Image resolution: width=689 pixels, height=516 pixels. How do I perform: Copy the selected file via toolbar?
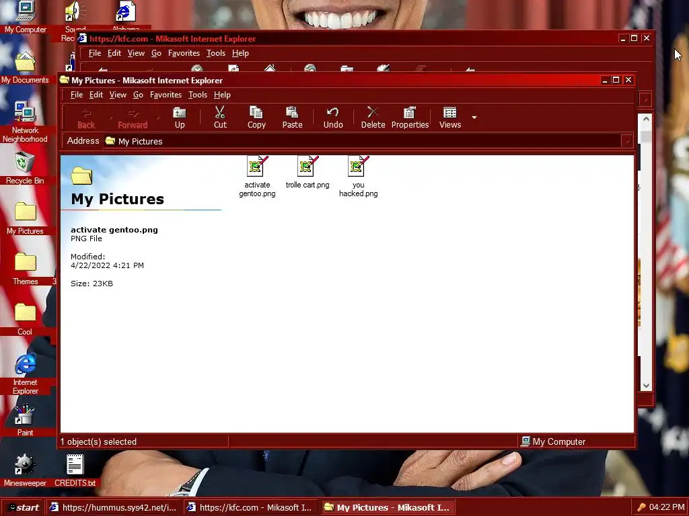pyautogui.click(x=256, y=118)
